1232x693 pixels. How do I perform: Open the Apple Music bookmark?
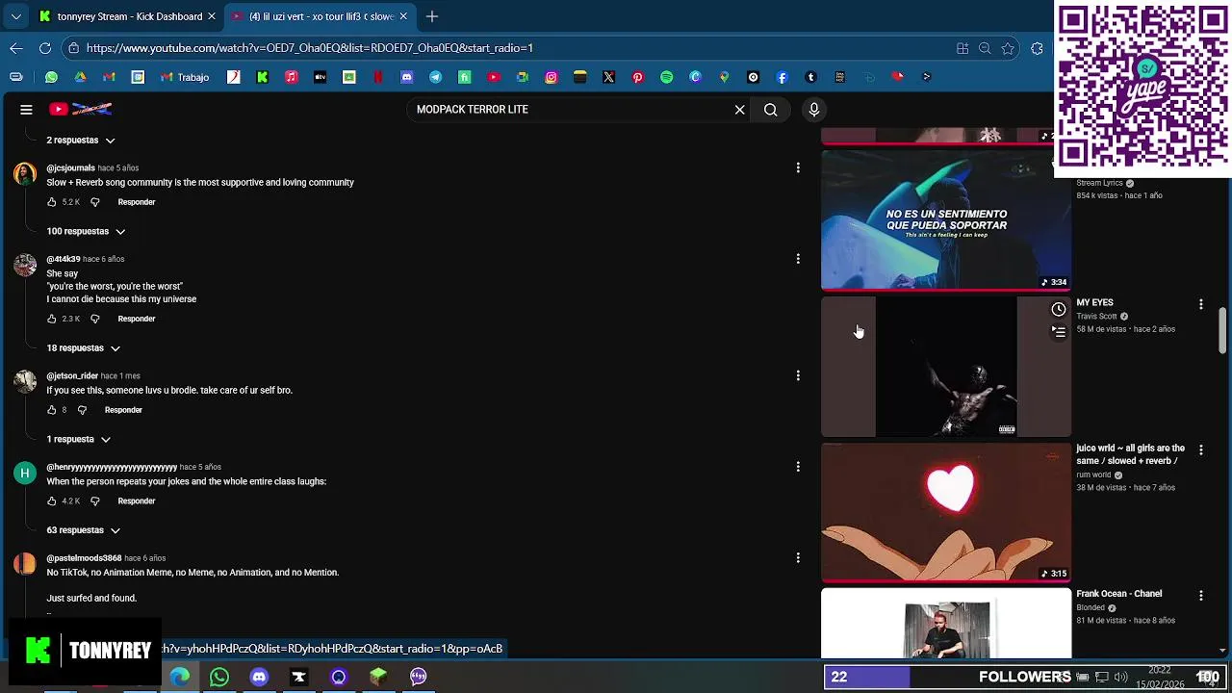pyautogui.click(x=292, y=77)
